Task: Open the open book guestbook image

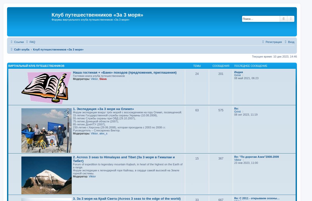Action: click(x=47, y=88)
